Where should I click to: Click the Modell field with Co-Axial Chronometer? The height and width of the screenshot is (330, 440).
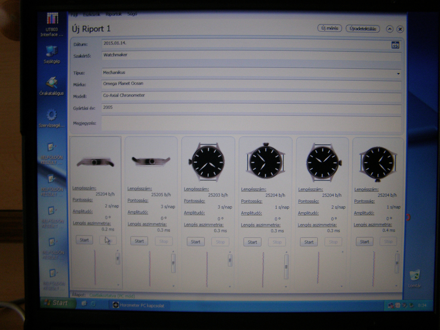[x=251, y=96]
